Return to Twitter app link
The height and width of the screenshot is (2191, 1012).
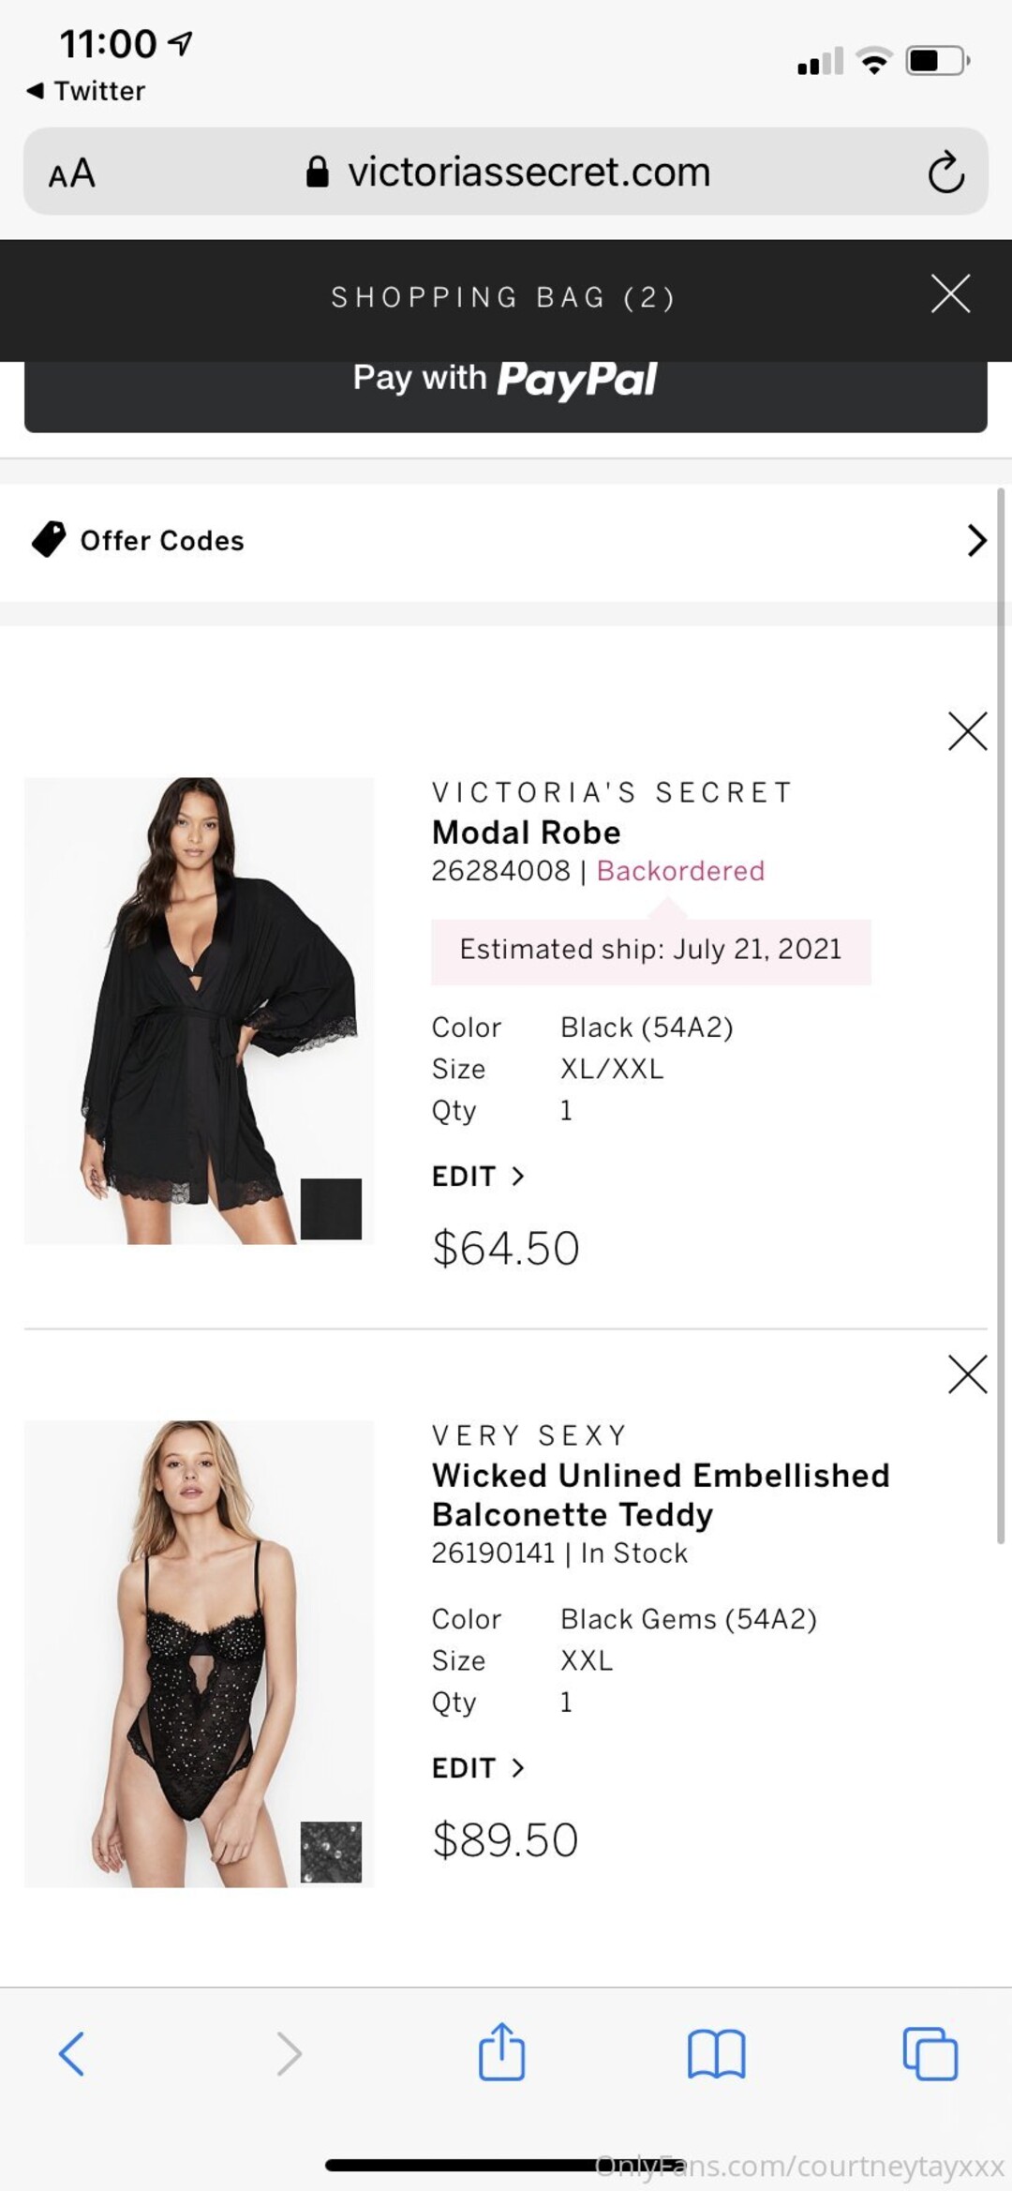pyautogui.click(x=86, y=91)
